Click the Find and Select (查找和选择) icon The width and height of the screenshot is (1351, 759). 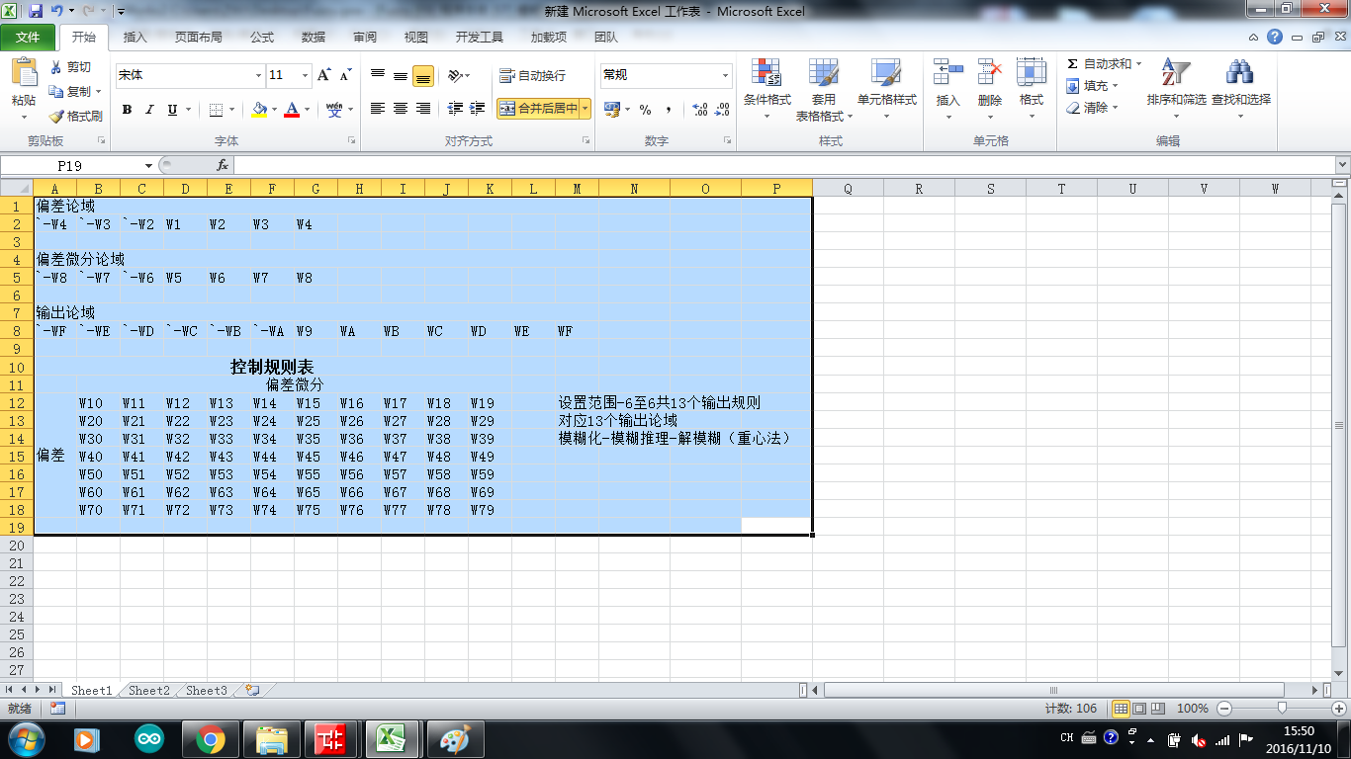click(x=1240, y=74)
